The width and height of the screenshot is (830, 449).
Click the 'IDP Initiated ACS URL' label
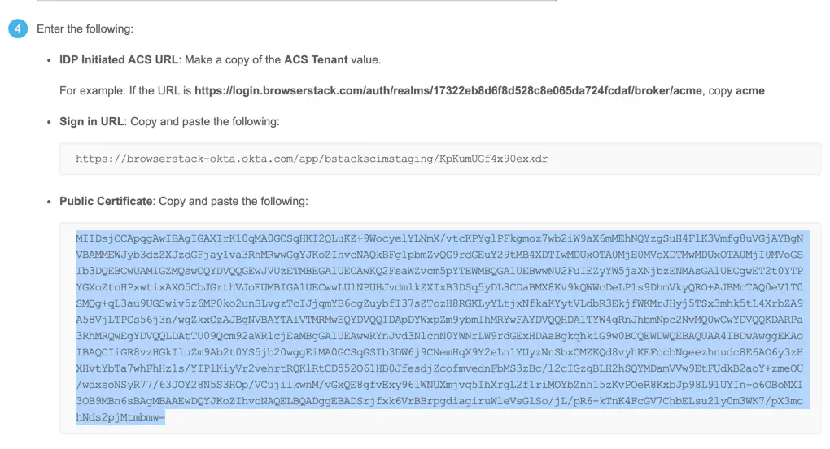point(120,60)
